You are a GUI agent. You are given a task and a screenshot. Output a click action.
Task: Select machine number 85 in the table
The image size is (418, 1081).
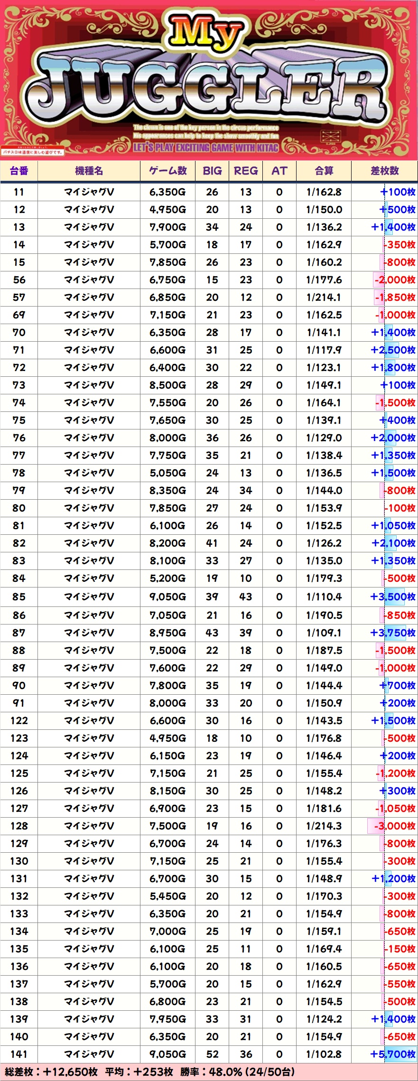19,596
